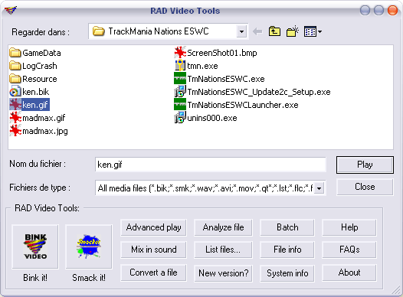The height and width of the screenshot is (297, 403).
Task: Click the RAD Video Tools title bar icon
Action: (11, 10)
